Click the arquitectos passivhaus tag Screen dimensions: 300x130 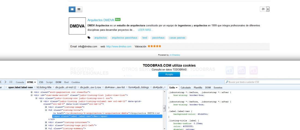pos(125,38)
